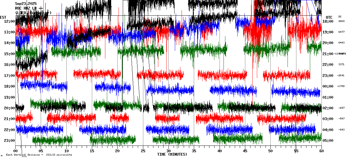Click the 12:00 EST row label
This screenshot has height=159, width=346.
pyautogui.click(x=9, y=21)
